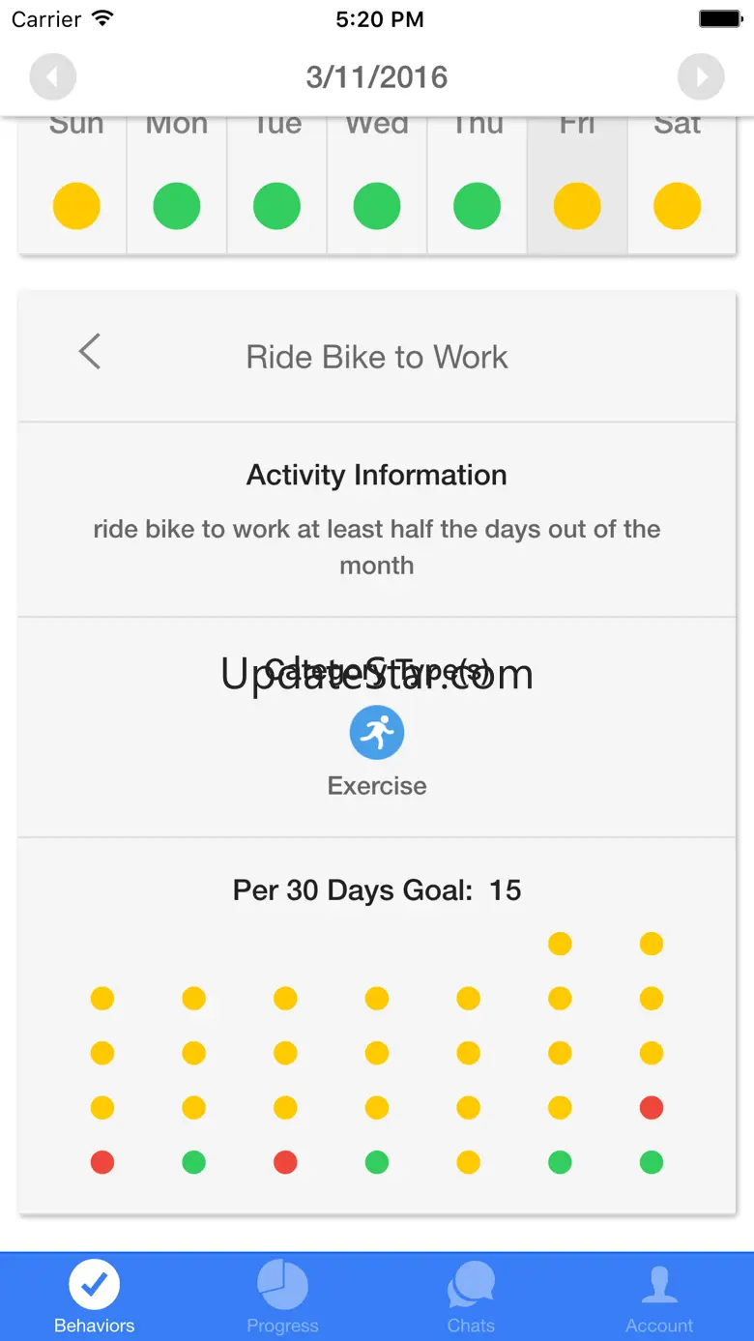The width and height of the screenshot is (754, 1341).
Task: Tap the Wi-Fi icon in status bar
Action: pos(101,19)
